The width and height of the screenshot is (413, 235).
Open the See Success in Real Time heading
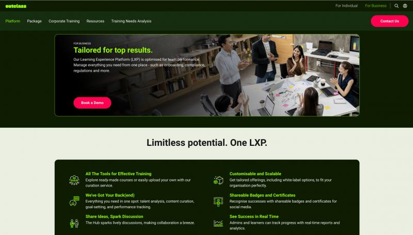(x=254, y=216)
